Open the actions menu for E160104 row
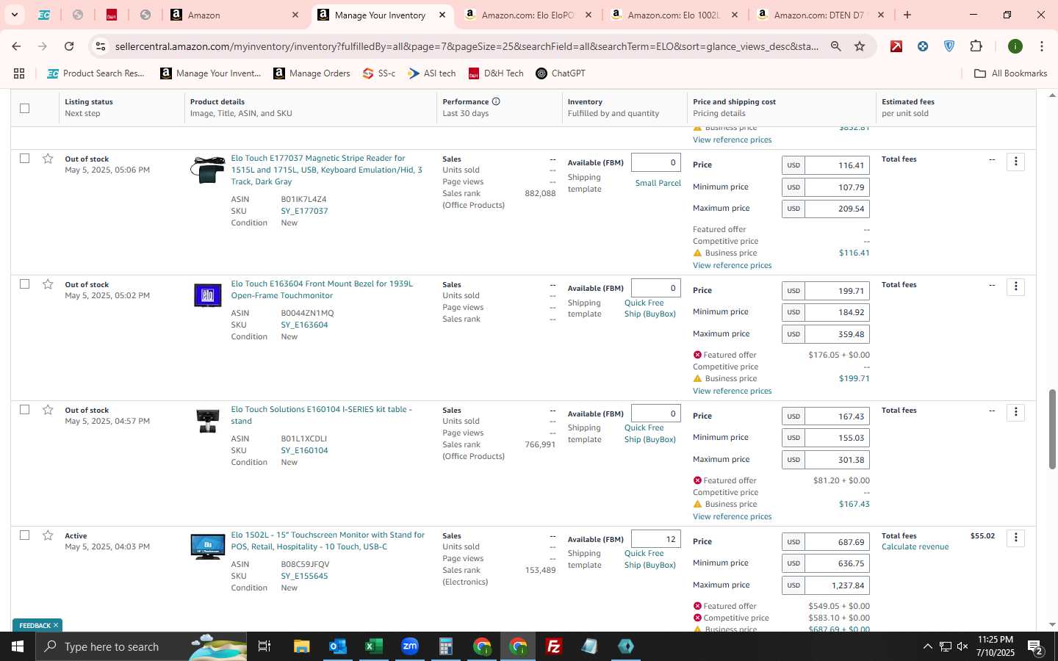This screenshot has width=1058, height=661. [1016, 413]
